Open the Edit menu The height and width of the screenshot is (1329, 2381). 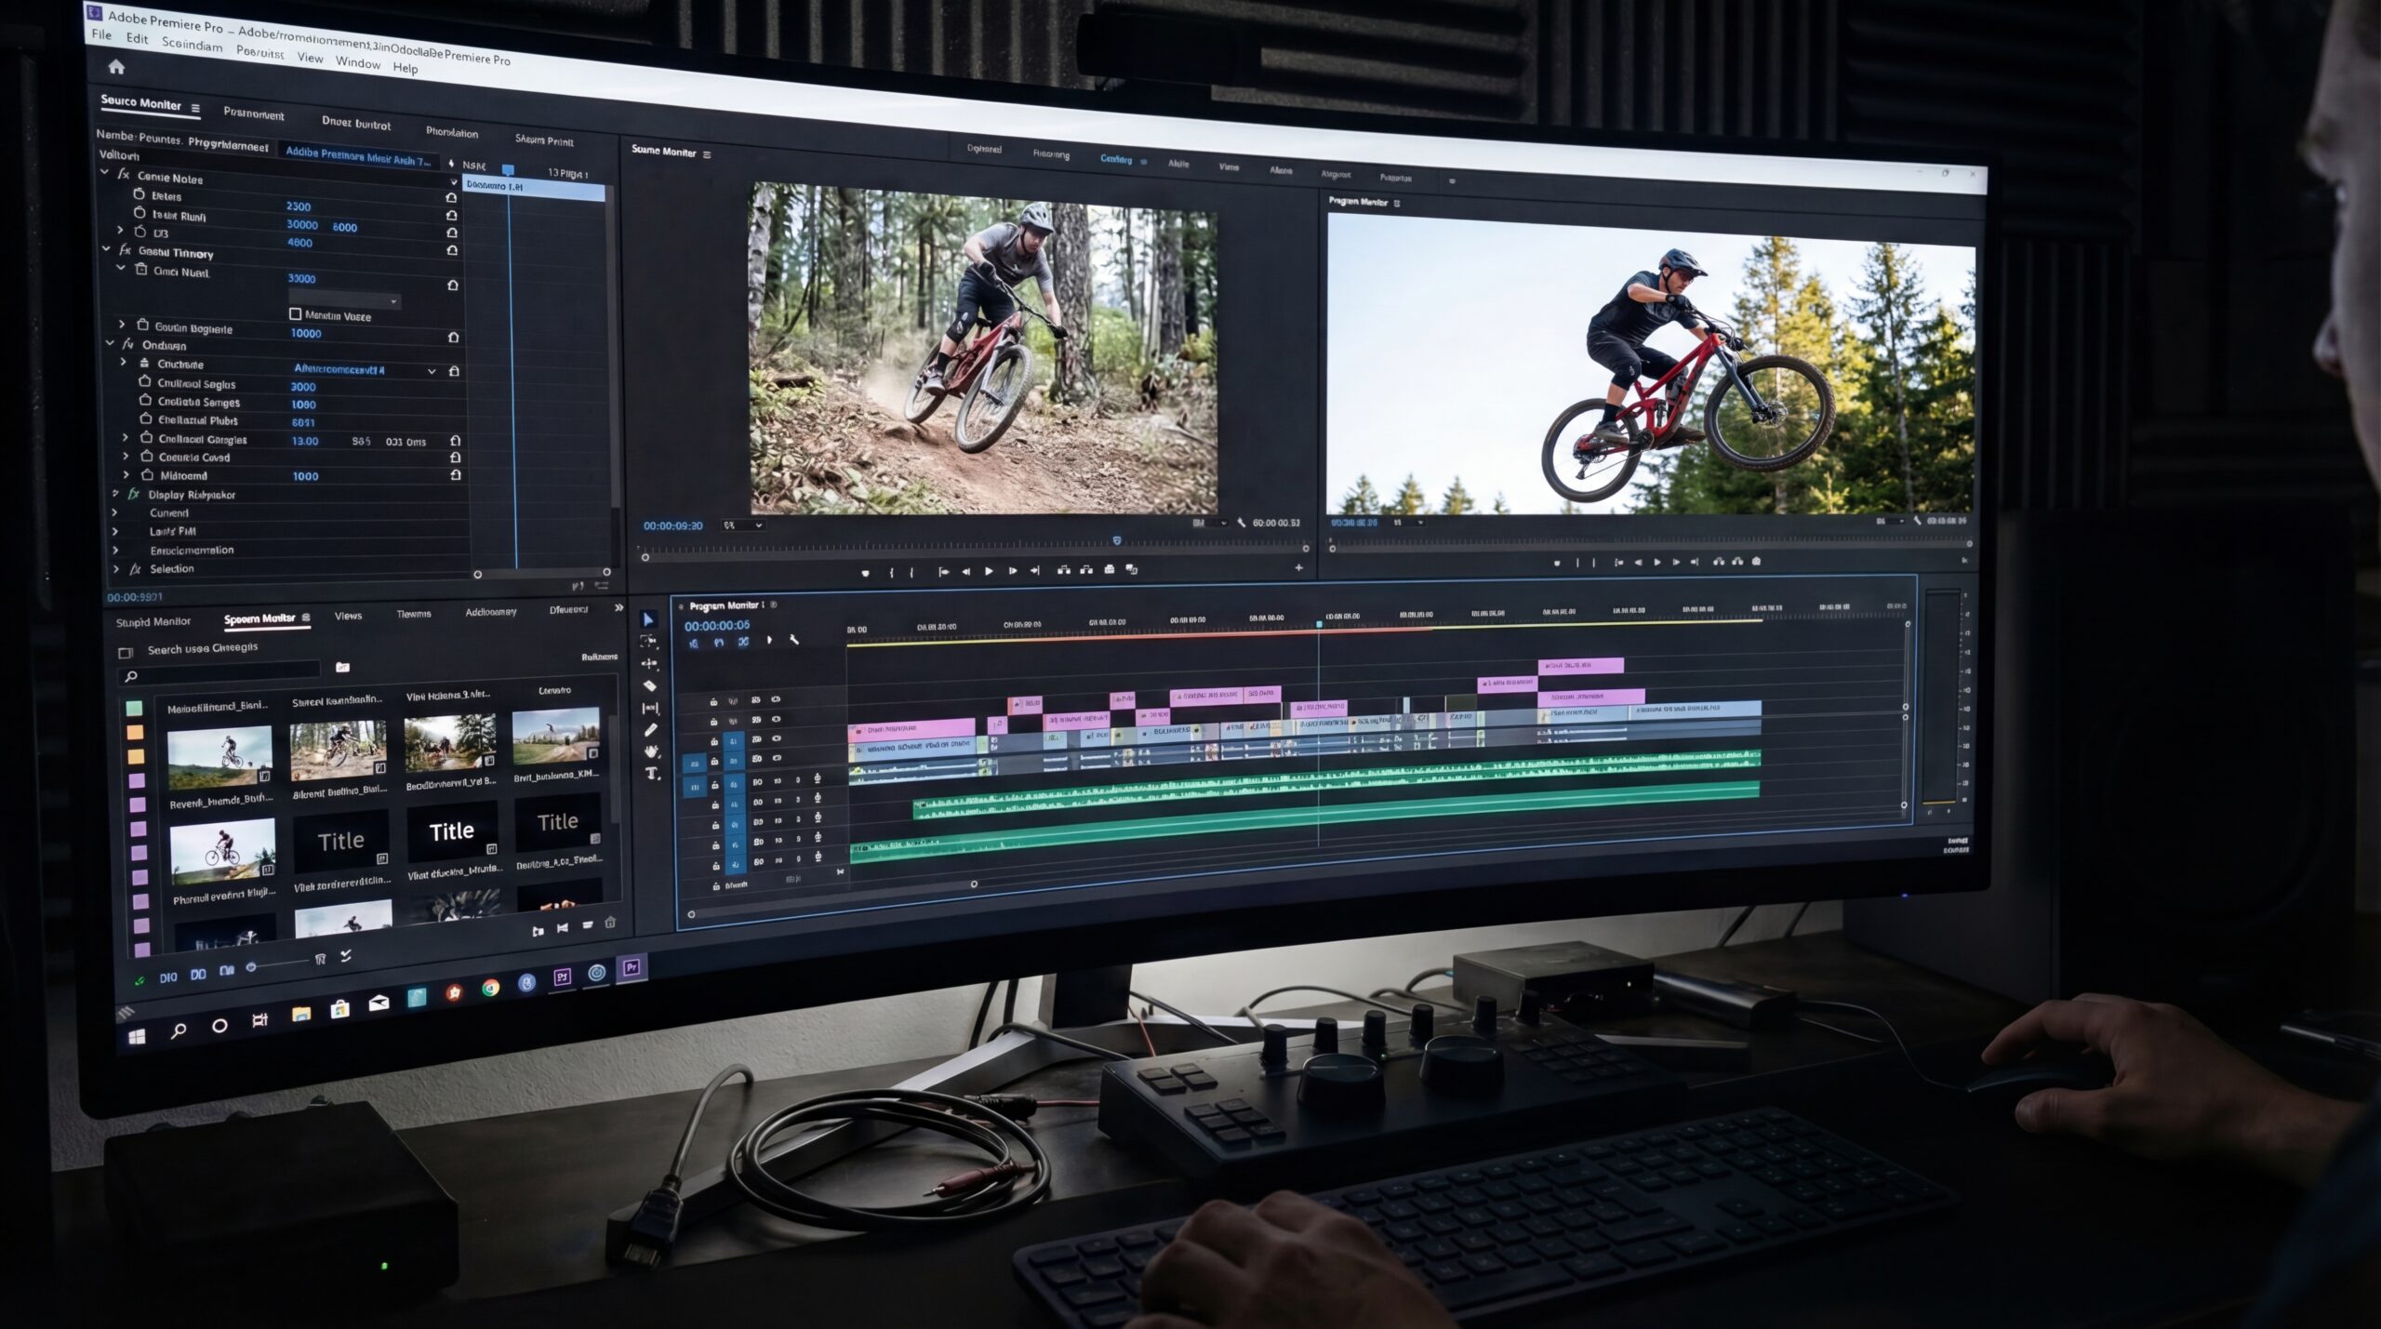[x=137, y=38]
